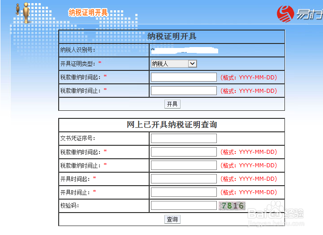The image size is (323, 235).
Task: Click the 开具时间止 input field
Action: 184,192
